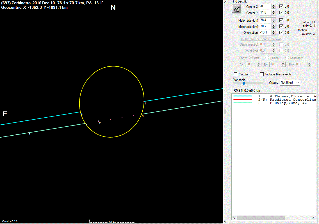Click the panel's vertical scroll down arrow
This screenshot has height=224, width=319.
(x=225, y=222)
